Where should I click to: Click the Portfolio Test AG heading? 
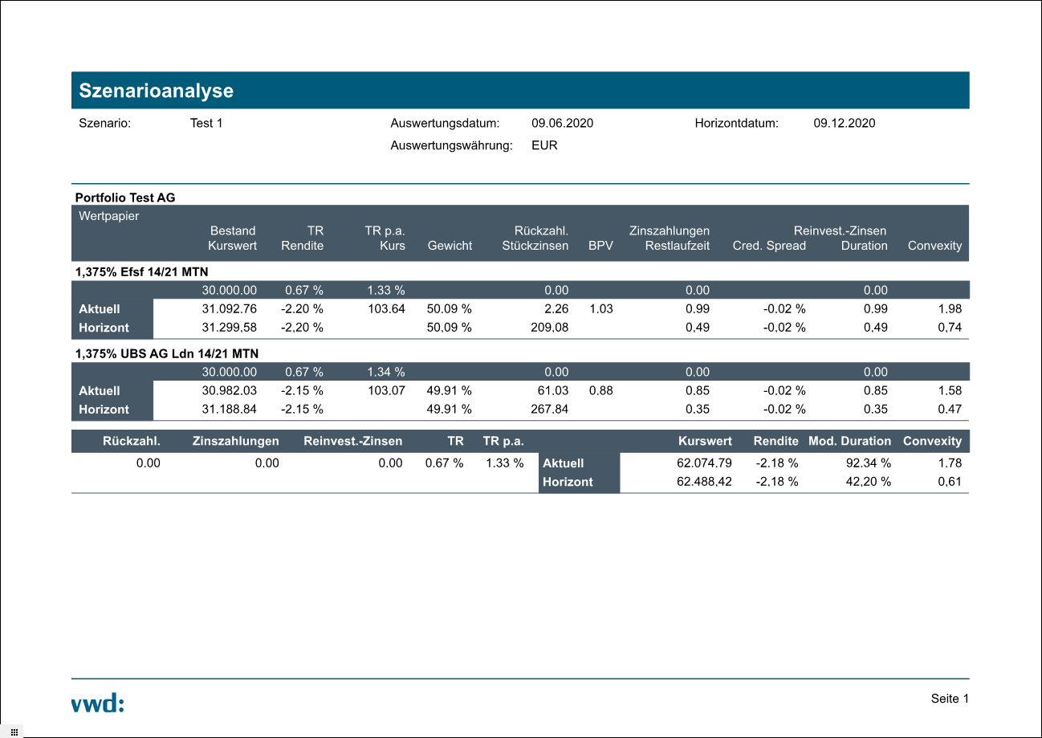click(x=124, y=198)
